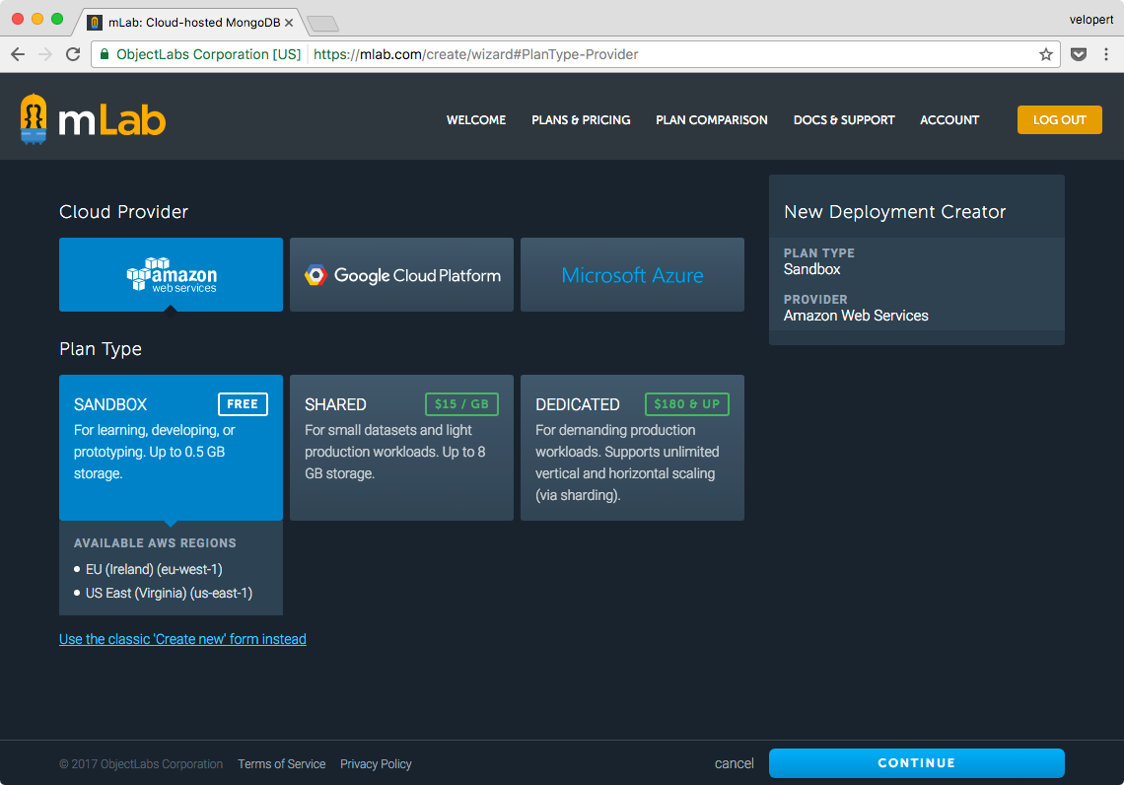This screenshot has height=785, width=1124.
Task: Go back with the browser back arrow
Action: (18, 54)
